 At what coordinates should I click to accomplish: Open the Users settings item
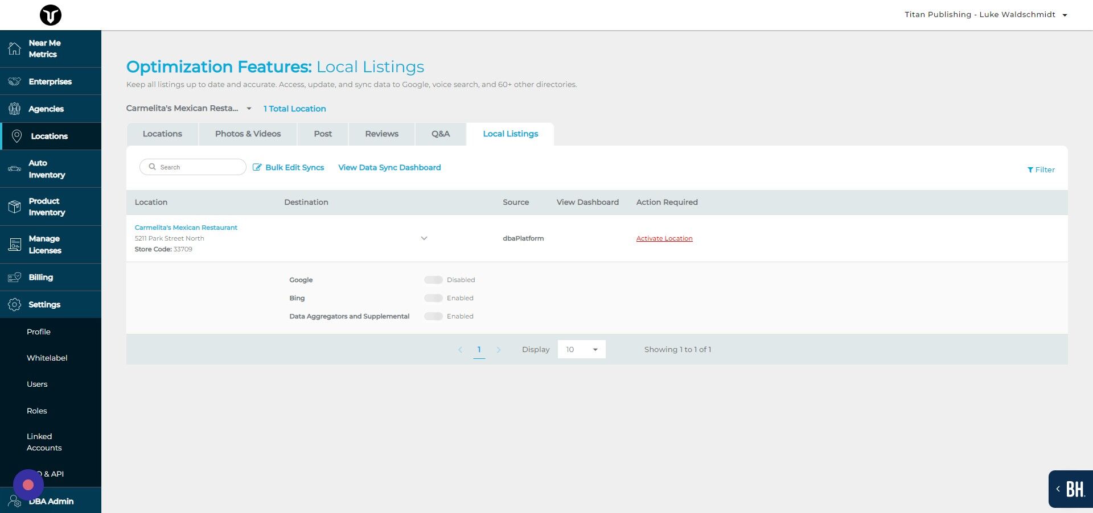point(37,384)
